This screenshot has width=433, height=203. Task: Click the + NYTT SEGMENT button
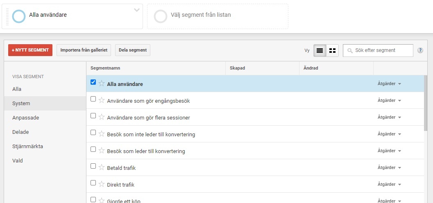tap(30, 50)
